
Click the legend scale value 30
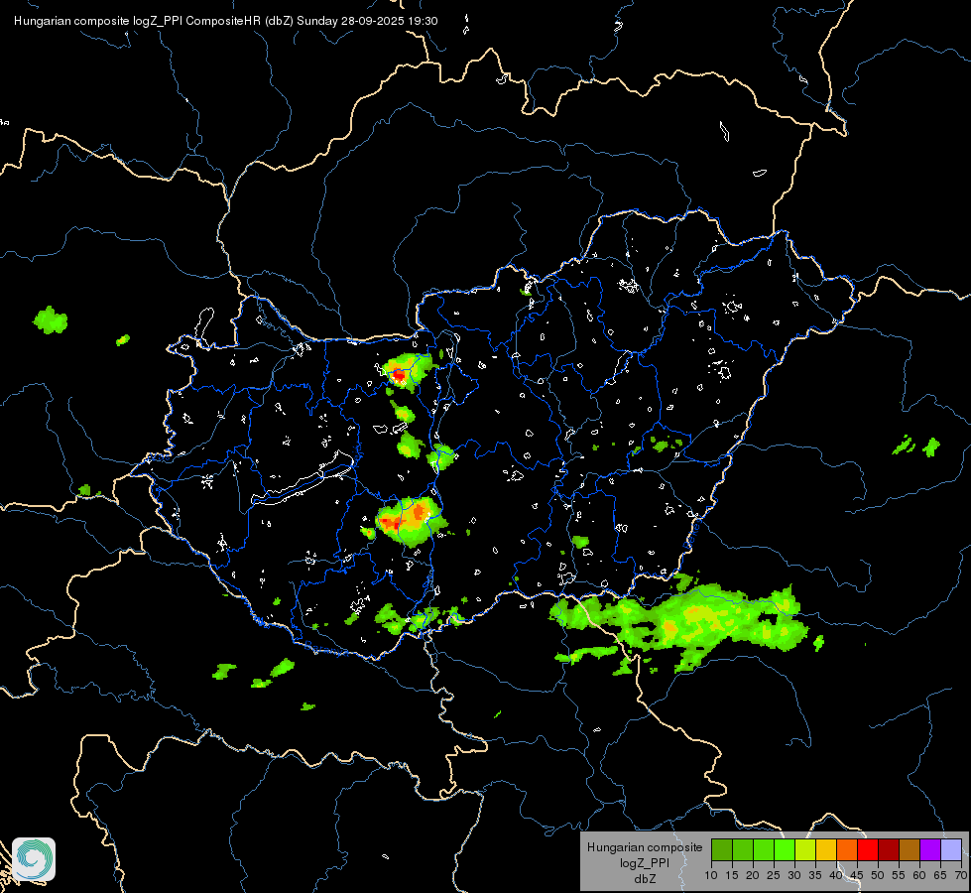794,876
